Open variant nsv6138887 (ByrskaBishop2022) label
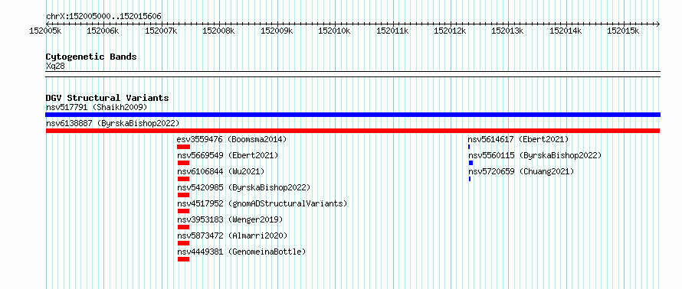This screenshot has width=682, height=289. (x=113, y=123)
